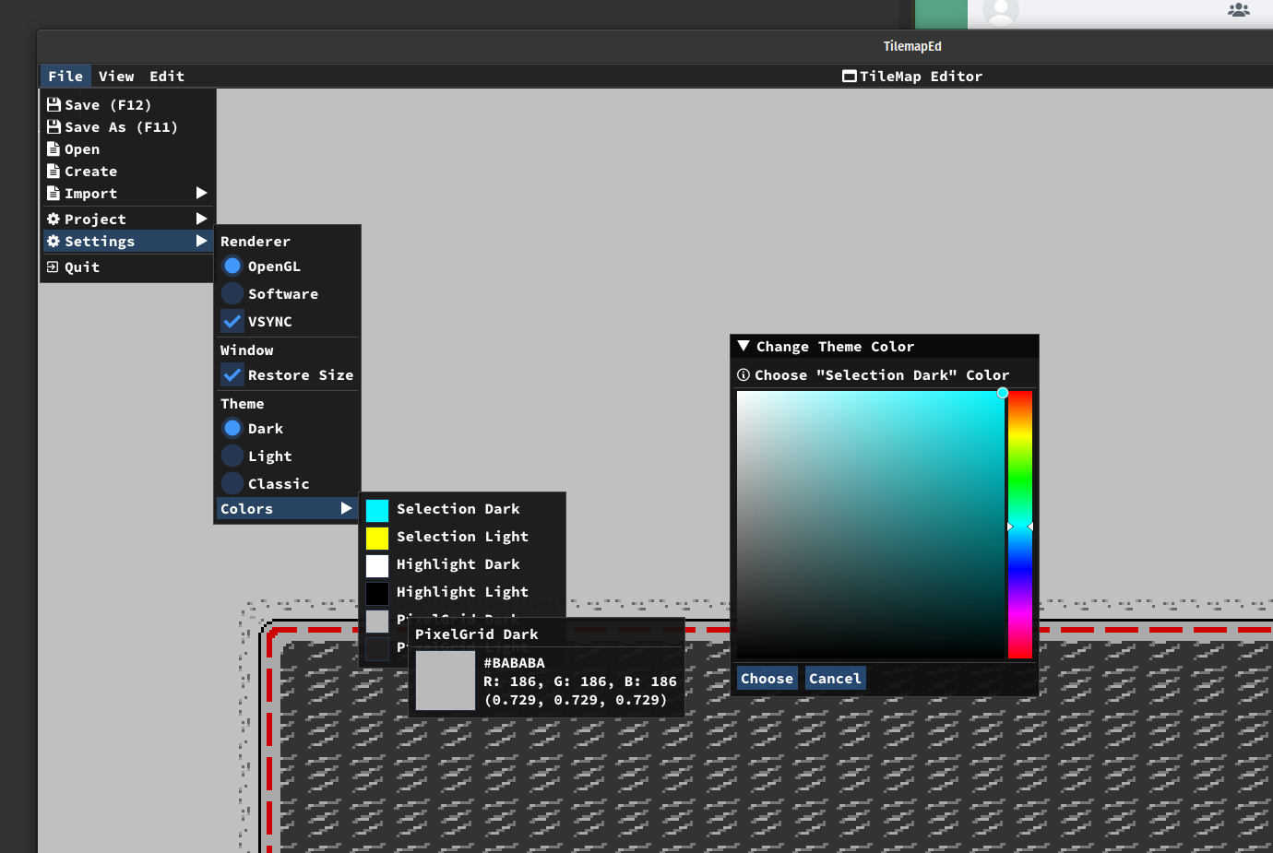Screen dimensions: 1273x853
Task: Open the Edit menu
Action: pyautogui.click(x=167, y=76)
